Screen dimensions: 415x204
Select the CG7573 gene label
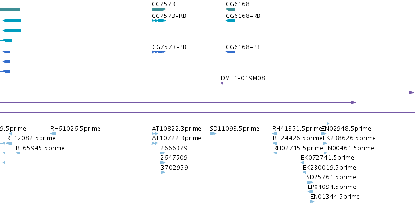point(163,4)
